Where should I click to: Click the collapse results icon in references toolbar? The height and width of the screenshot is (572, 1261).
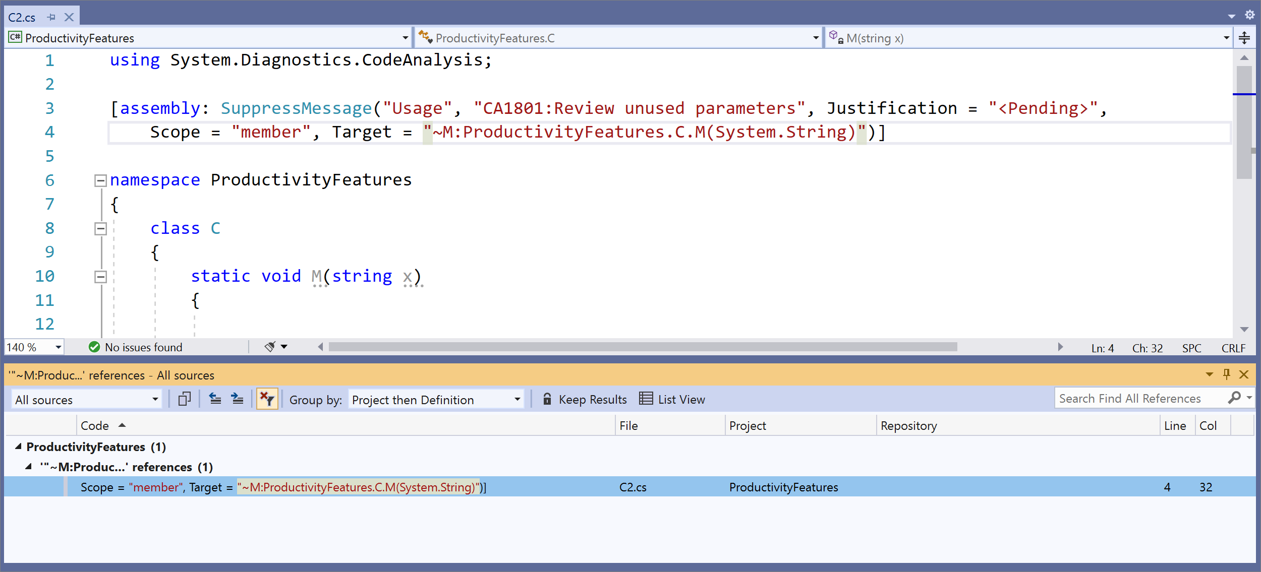click(x=215, y=399)
